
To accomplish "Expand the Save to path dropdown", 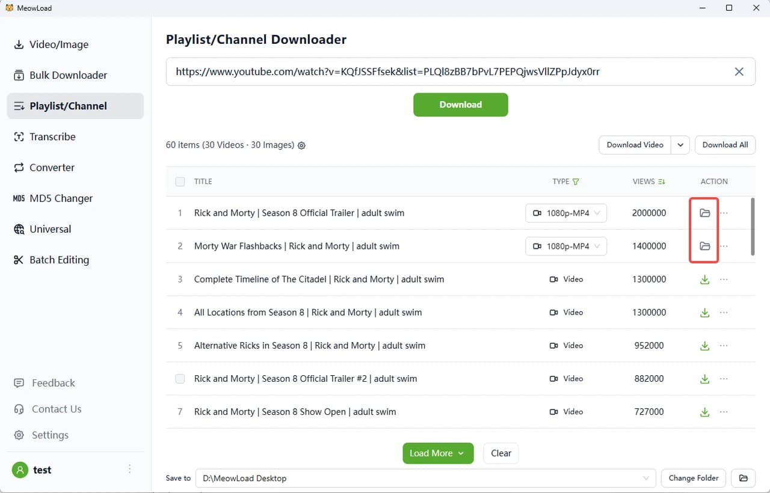I will click(647, 478).
